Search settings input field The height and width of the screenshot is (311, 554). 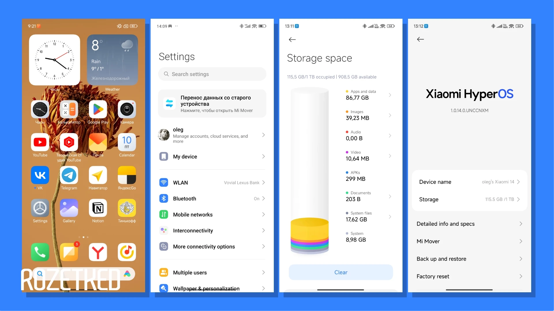(212, 74)
